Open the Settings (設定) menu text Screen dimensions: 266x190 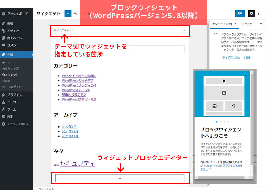click(10, 117)
